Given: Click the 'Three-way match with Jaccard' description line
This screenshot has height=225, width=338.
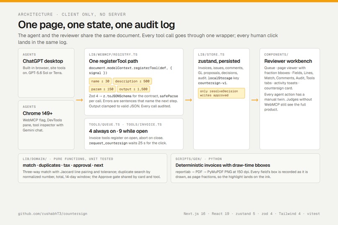Looking at the screenshot, I should coord(86,172).
